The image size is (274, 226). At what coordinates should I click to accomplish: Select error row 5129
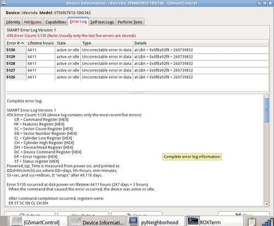pyautogui.click(x=137, y=57)
